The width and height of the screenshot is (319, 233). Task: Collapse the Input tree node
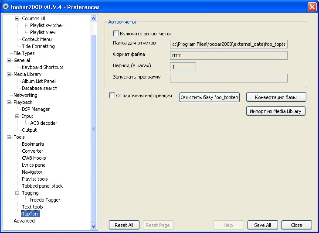point(17,116)
